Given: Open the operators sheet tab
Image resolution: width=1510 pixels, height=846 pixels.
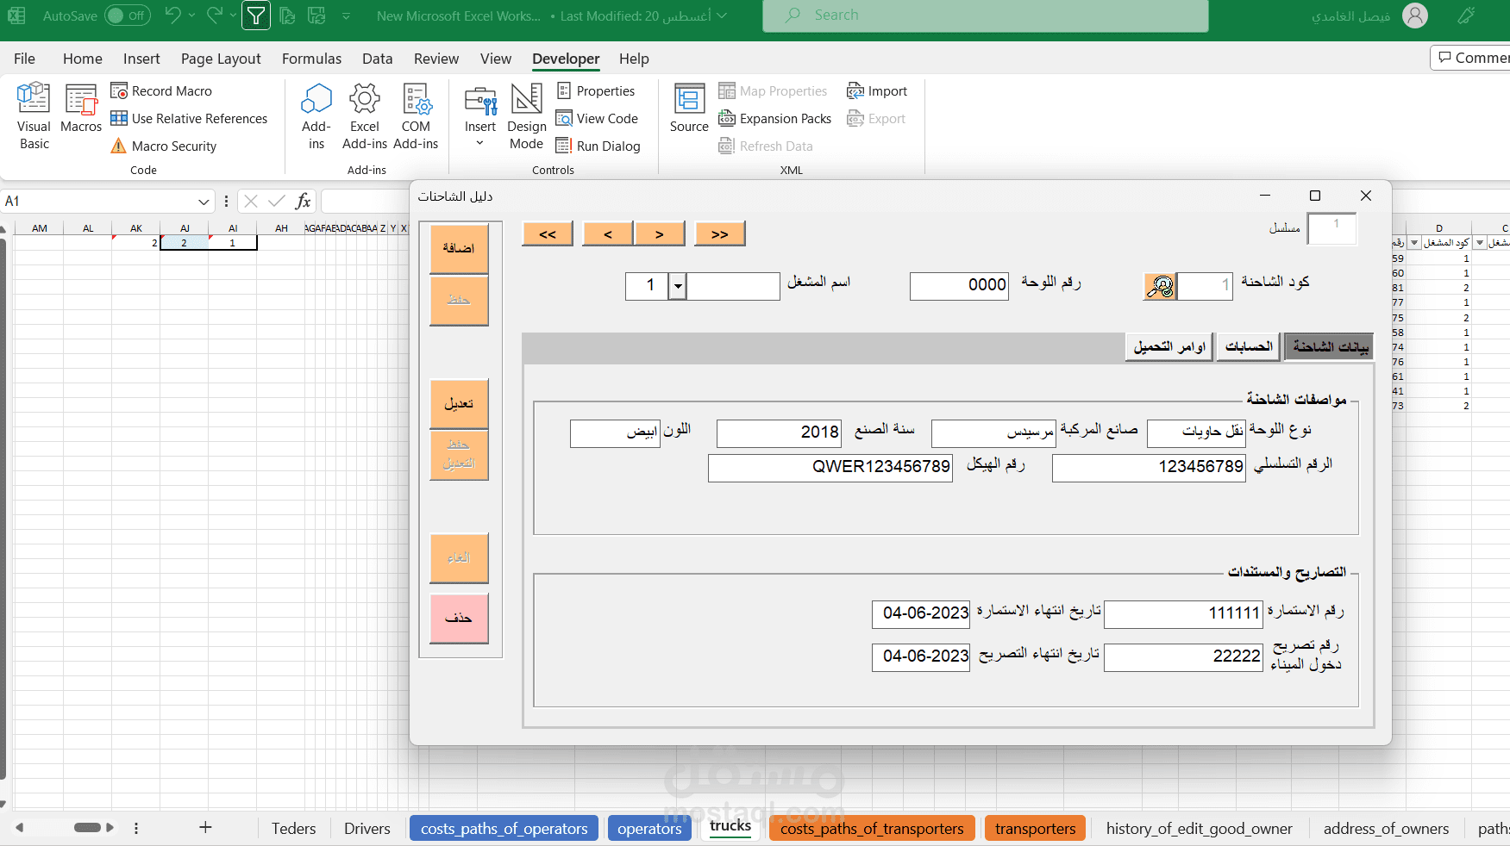Looking at the screenshot, I should pyautogui.click(x=649, y=828).
